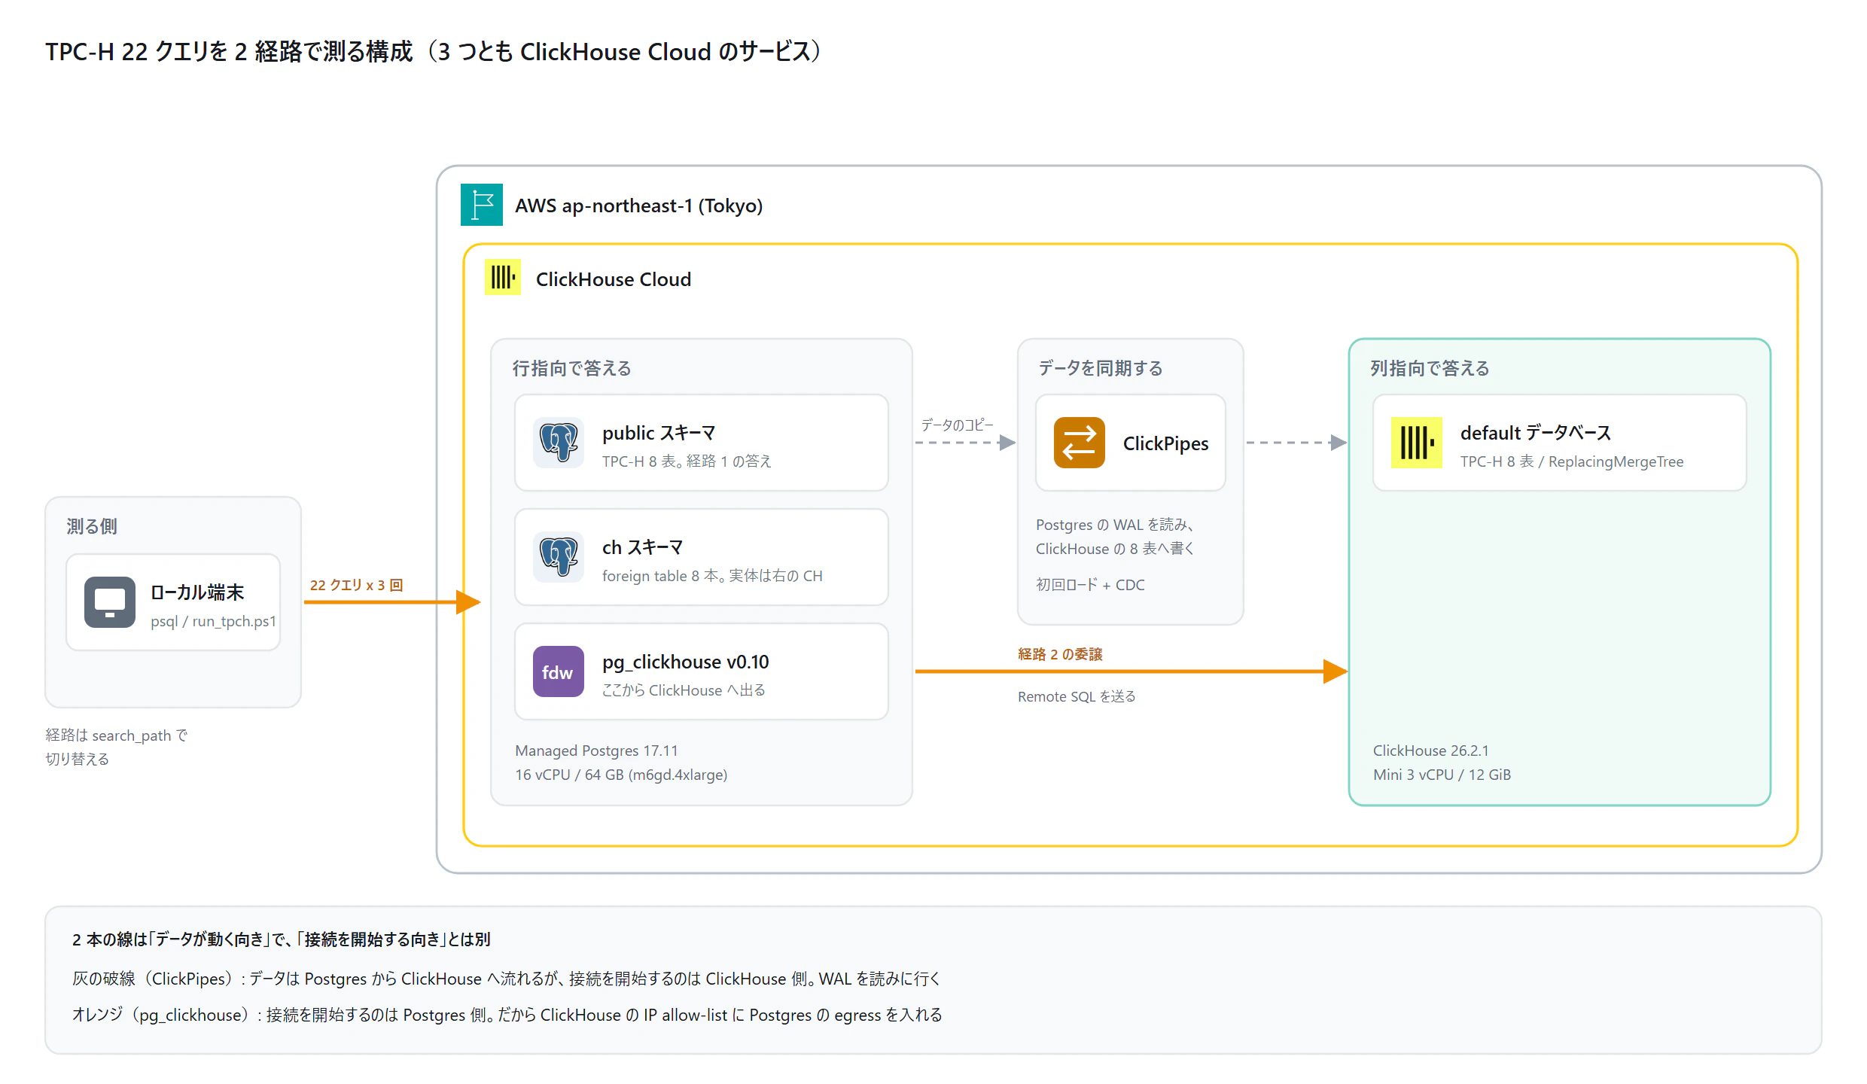Image resolution: width=1867 pixels, height=1084 pixels.
Task: Click the ローカル端末 monitor icon
Action: [110, 602]
